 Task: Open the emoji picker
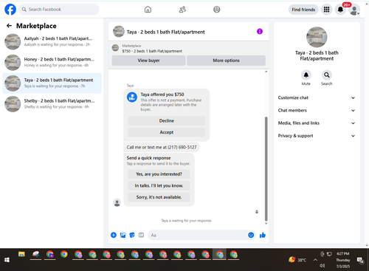(x=251, y=235)
